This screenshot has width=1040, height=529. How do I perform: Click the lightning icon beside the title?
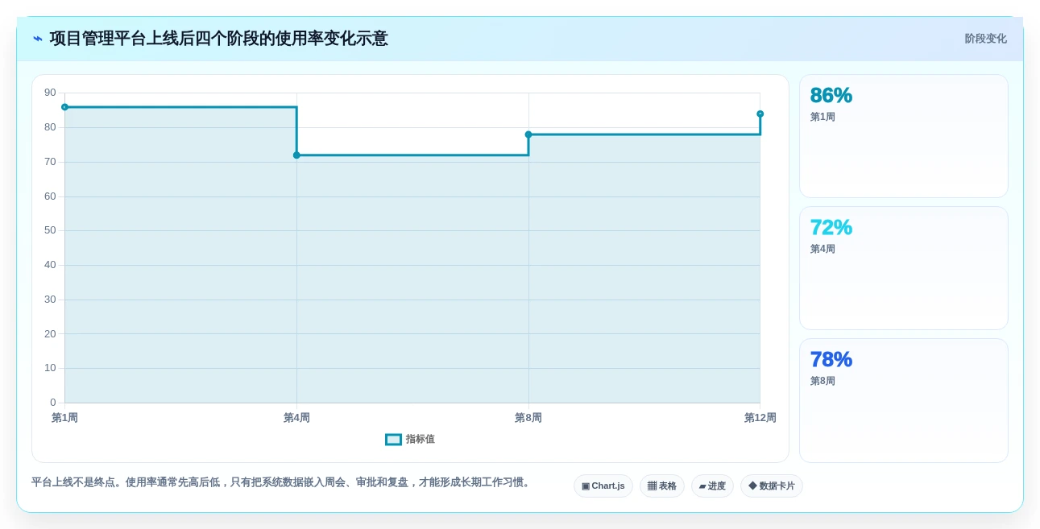click(38, 39)
